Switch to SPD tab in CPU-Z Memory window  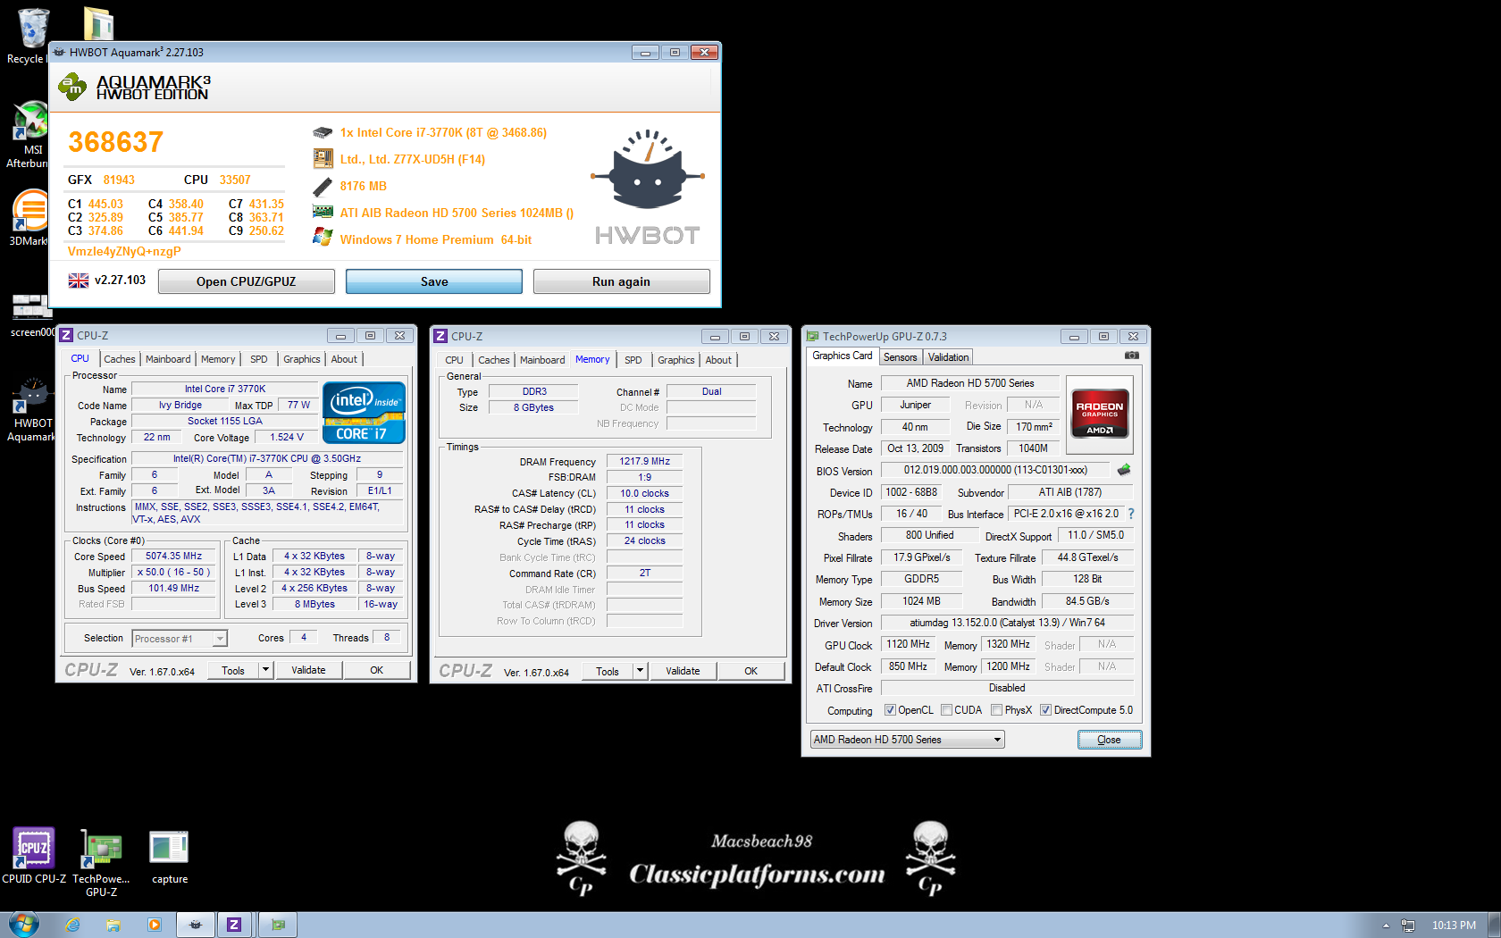633,360
